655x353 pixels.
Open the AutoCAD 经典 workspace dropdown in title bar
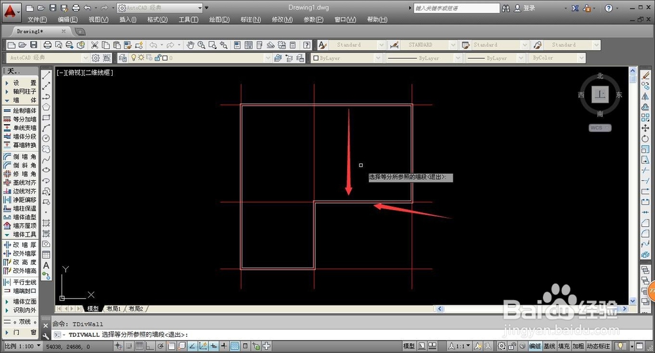click(x=159, y=8)
